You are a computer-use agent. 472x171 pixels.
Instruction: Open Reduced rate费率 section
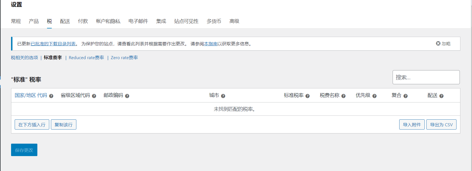click(x=86, y=58)
